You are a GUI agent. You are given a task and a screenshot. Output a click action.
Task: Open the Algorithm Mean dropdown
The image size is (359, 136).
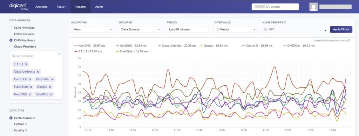(x=92, y=29)
